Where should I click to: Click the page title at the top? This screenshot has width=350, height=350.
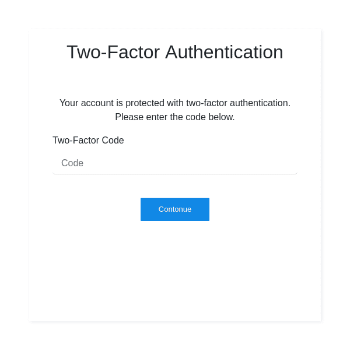(x=175, y=52)
